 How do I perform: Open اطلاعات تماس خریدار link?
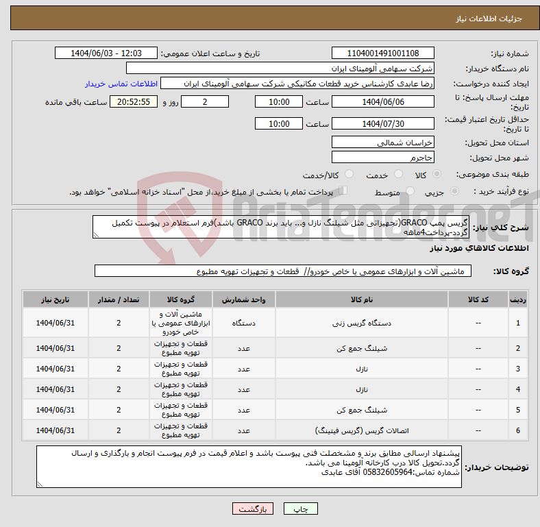click(121, 84)
